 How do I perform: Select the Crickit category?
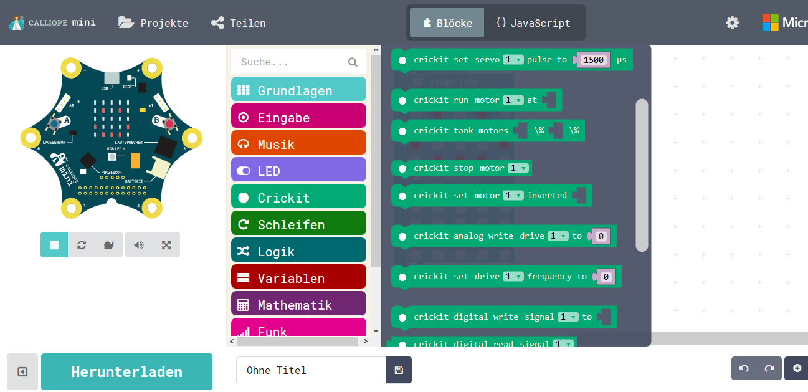point(298,196)
